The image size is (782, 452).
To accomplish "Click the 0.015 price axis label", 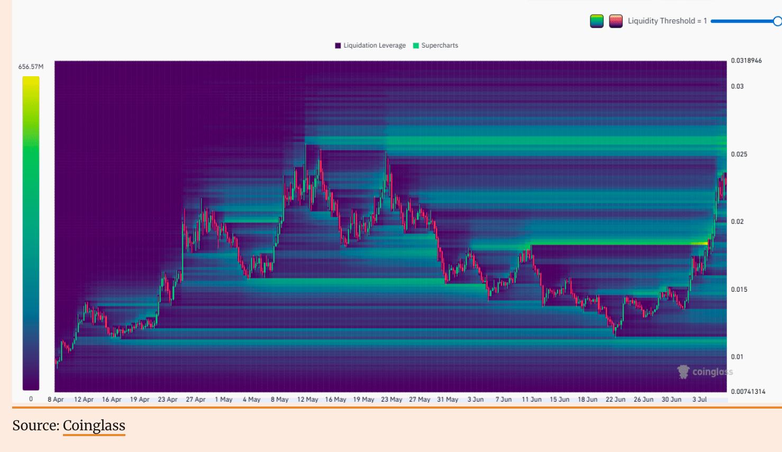I will click(x=739, y=290).
